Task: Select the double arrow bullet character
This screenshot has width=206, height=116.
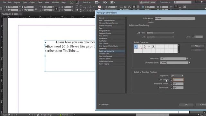Action: pos(149,46)
